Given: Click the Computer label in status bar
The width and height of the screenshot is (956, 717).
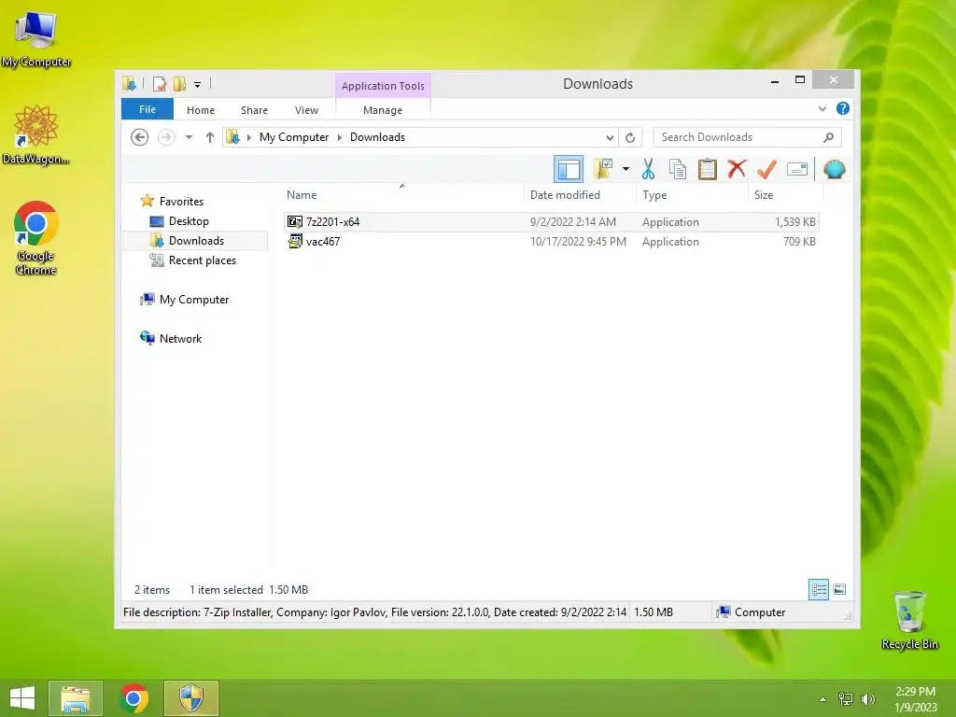Looking at the screenshot, I should [760, 612].
